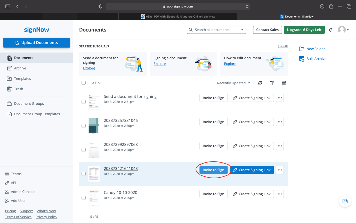Click the privacy shield icon in Safari
The height and width of the screenshot is (223, 356).
click(x=100, y=6)
